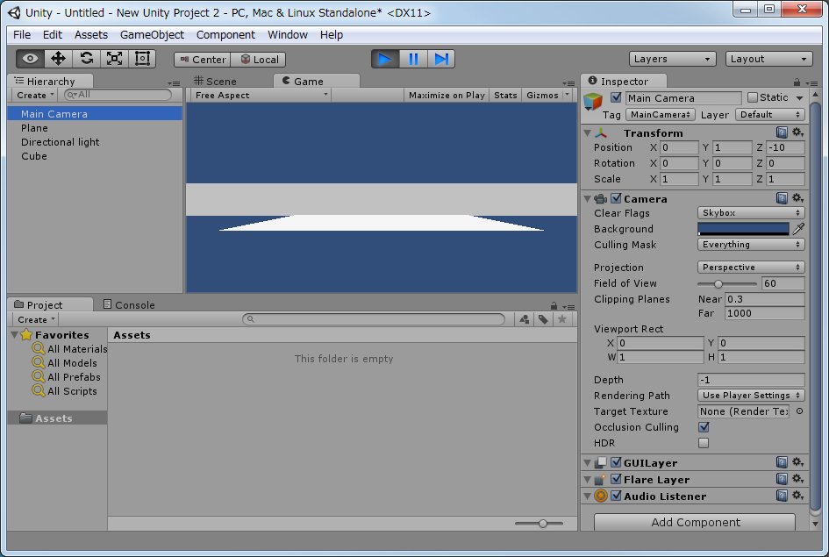Click the Camera Background color swatch

pyautogui.click(x=743, y=229)
